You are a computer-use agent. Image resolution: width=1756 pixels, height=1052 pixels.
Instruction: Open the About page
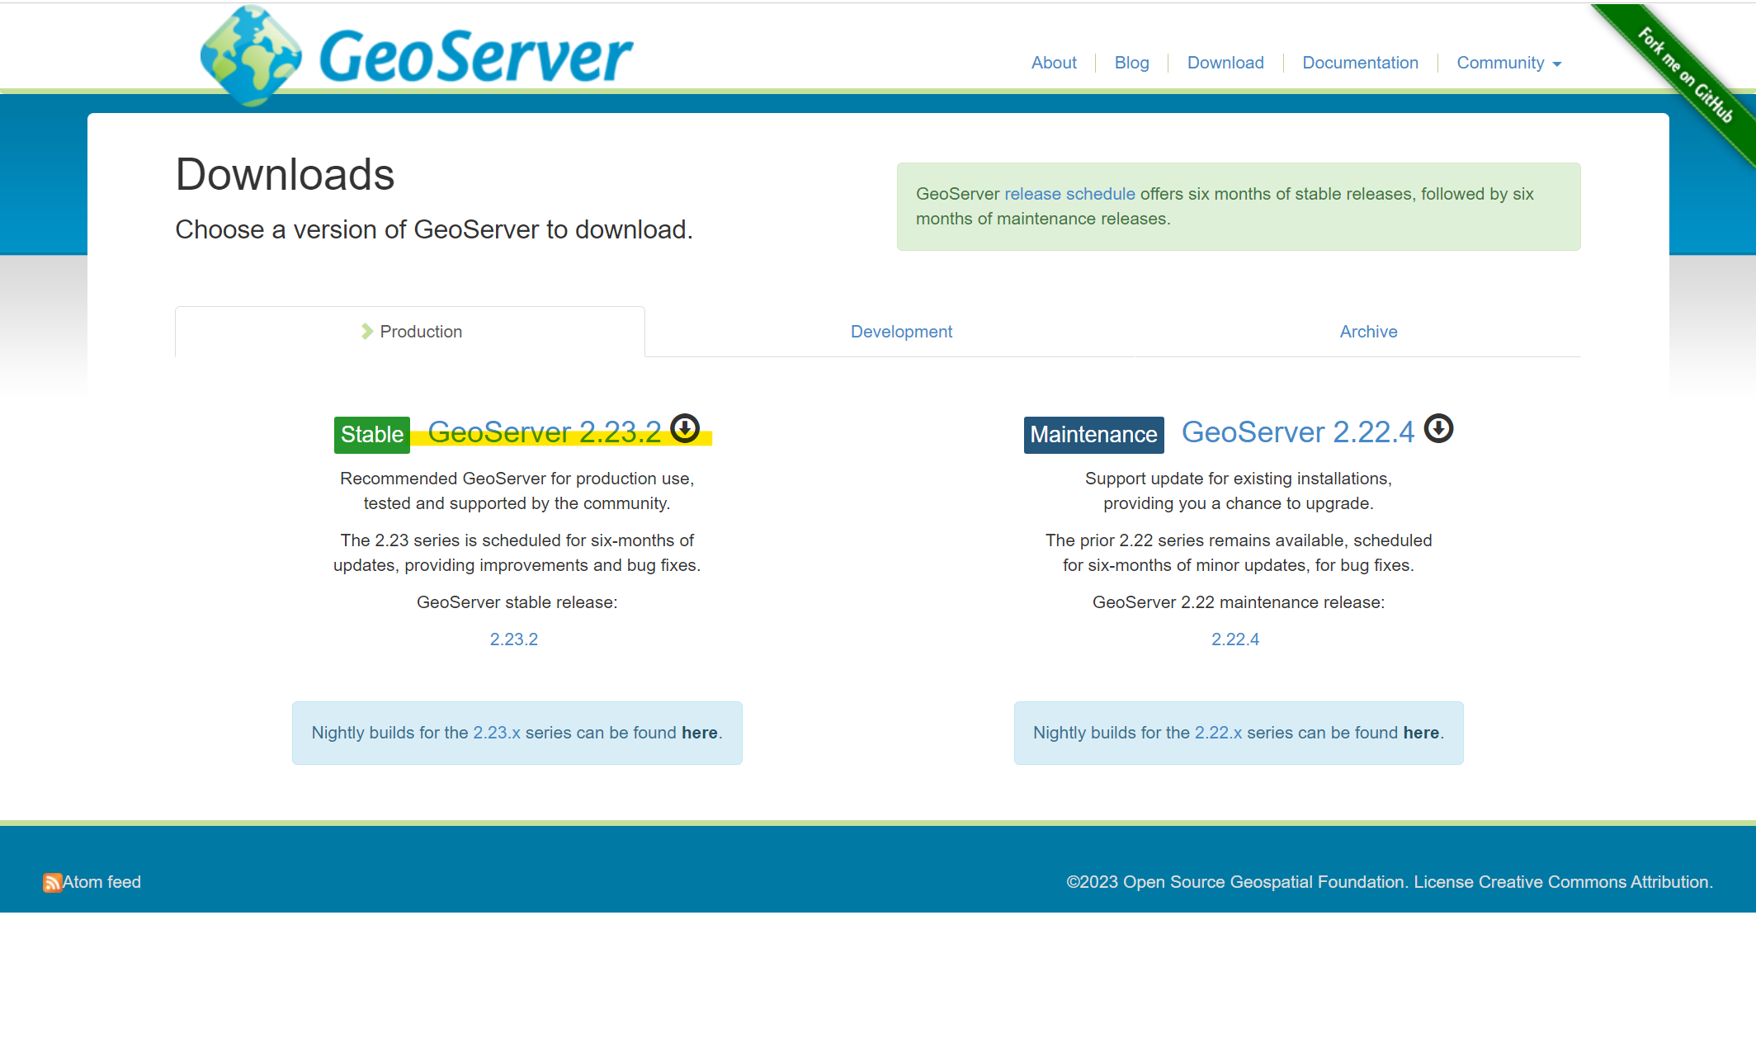(x=1054, y=63)
